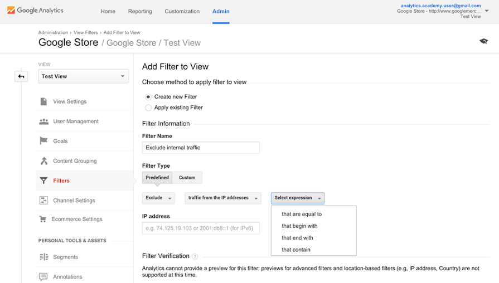
Task: Open View Settings document icon
Action: [x=43, y=101]
